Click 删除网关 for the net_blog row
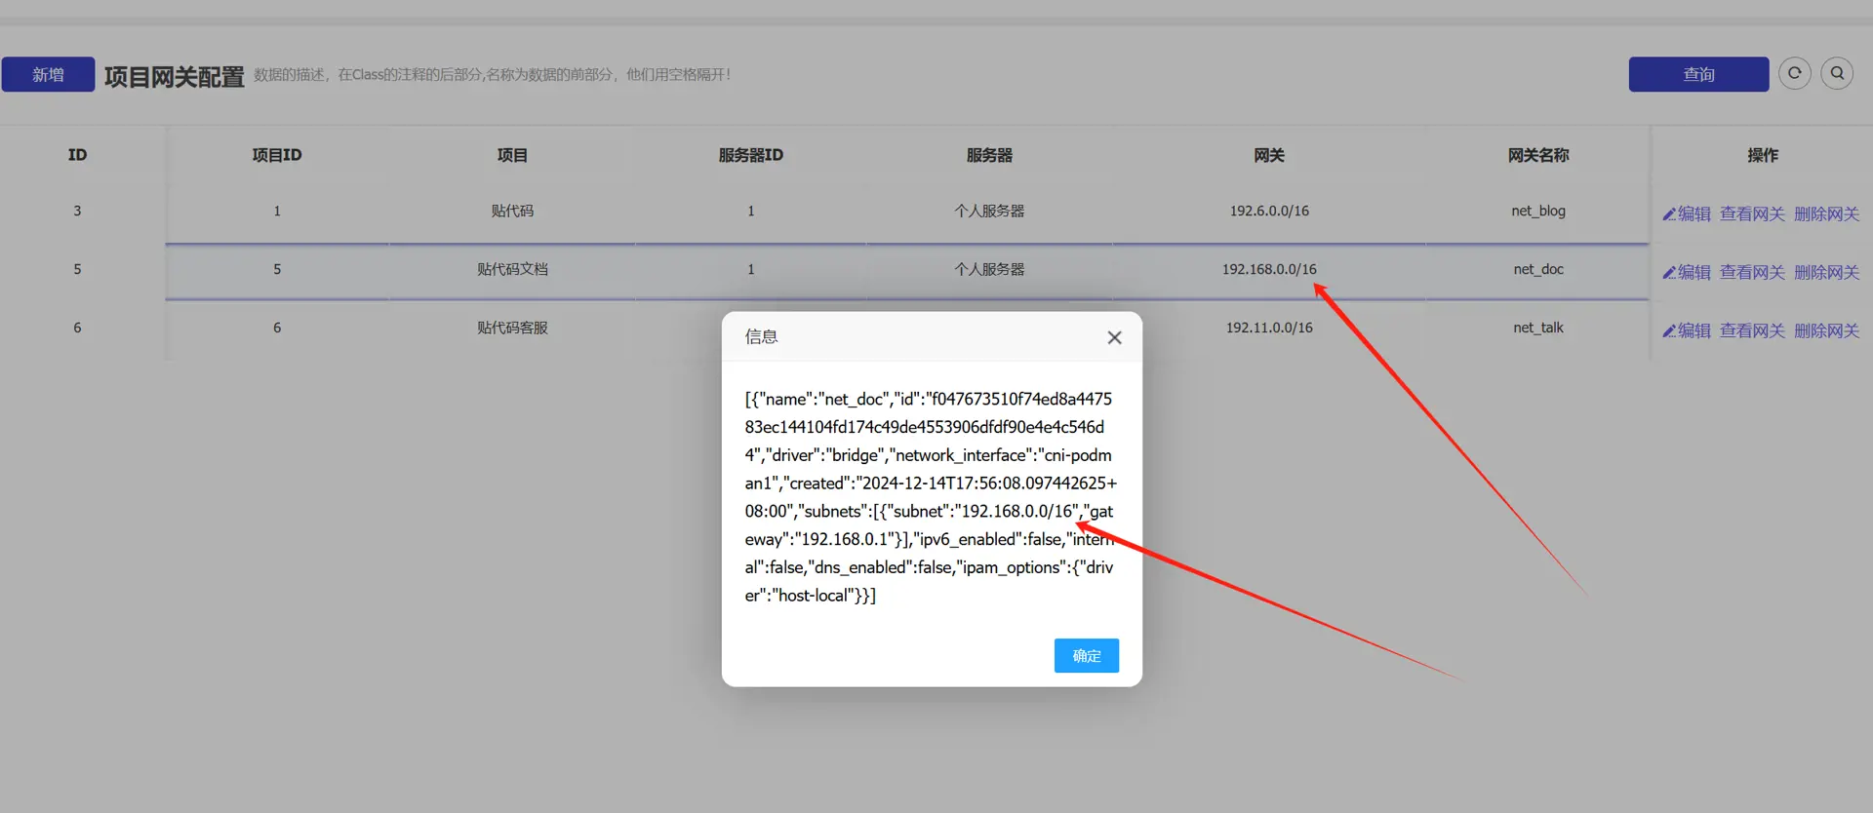This screenshot has width=1873, height=813. click(x=1826, y=214)
